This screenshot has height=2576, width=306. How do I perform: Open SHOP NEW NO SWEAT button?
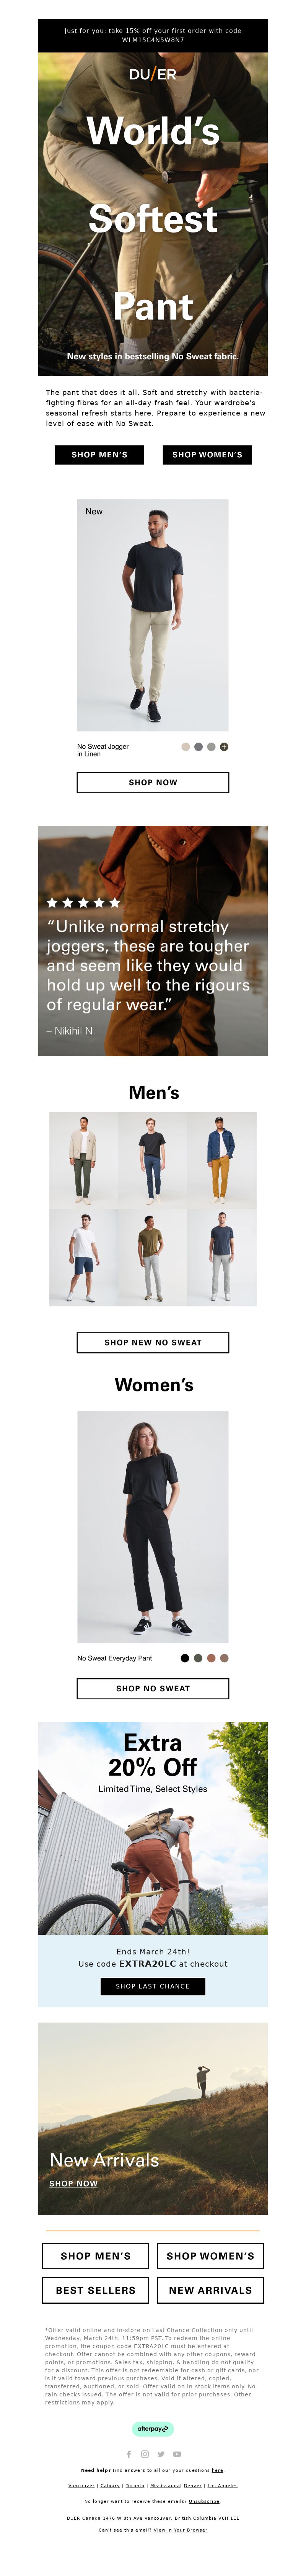153,1342
